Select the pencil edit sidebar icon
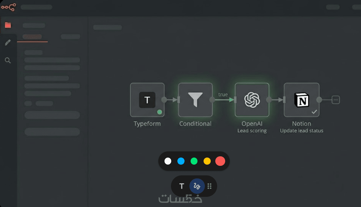Screen dimensions: 361x207 [x=8, y=42]
